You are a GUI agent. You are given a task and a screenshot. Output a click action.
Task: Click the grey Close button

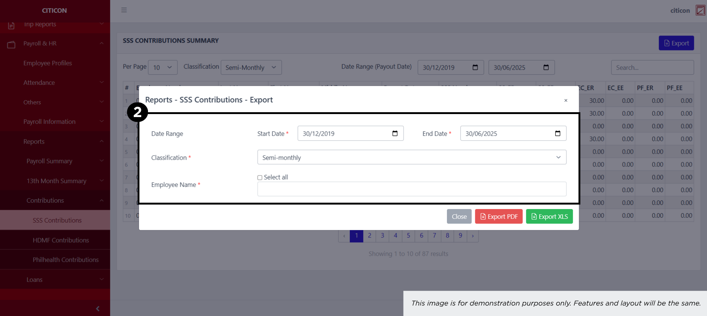click(459, 217)
